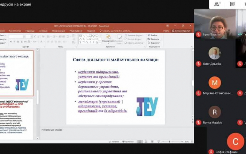This screenshot has width=246, height=154.
Task: Switch to Reading view icon
Action: pos(152,142)
